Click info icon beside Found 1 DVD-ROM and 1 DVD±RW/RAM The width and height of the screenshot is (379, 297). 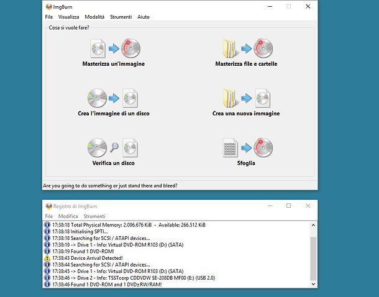47,285
